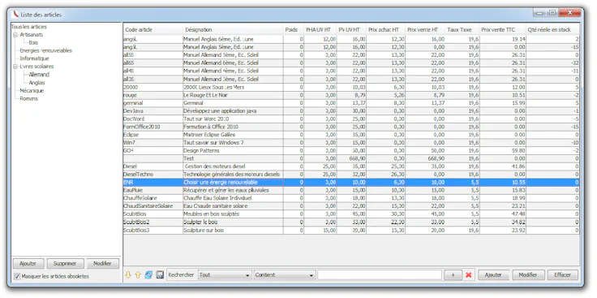Click the floppy disk save icon
The width and height of the screenshot is (597, 298).
(160, 274)
